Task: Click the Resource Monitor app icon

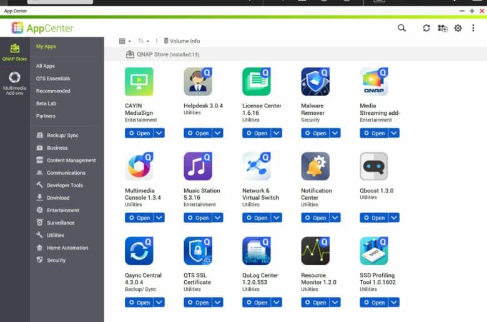Action: (x=315, y=251)
